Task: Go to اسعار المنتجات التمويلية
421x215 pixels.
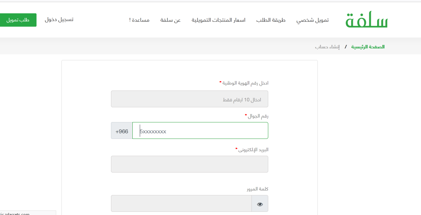Action: click(x=218, y=20)
